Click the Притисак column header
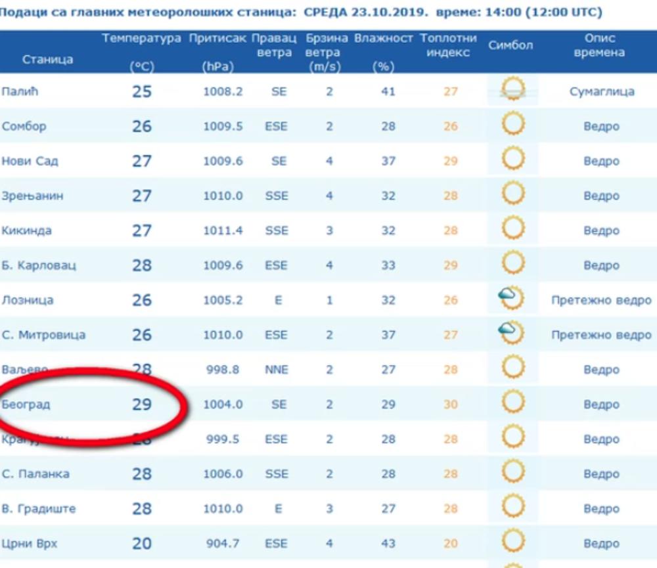 tap(219, 39)
